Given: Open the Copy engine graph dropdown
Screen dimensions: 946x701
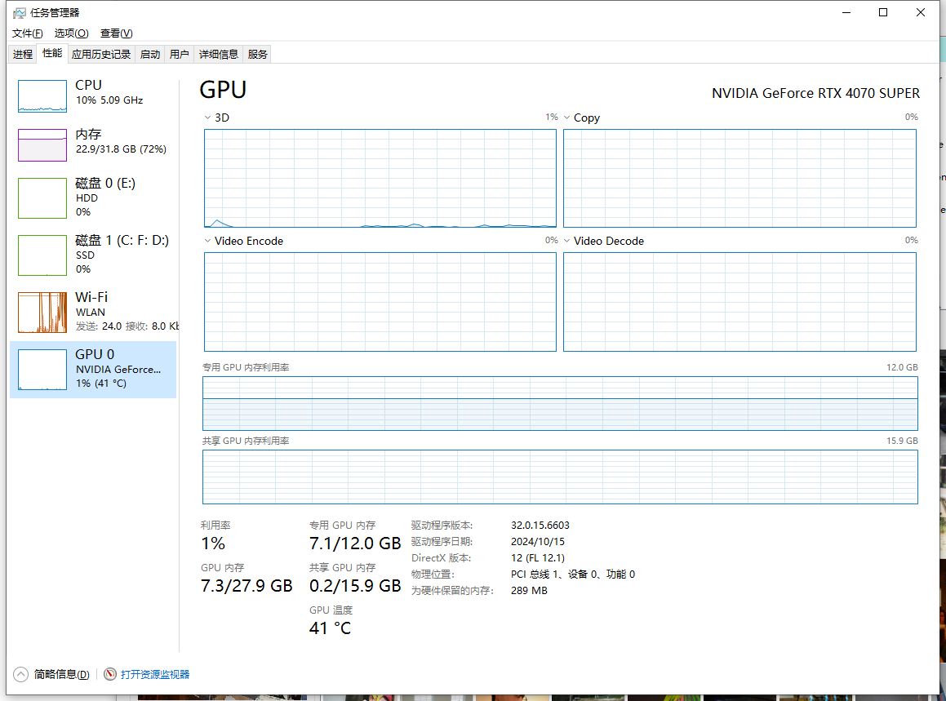Looking at the screenshot, I should pos(567,118).
